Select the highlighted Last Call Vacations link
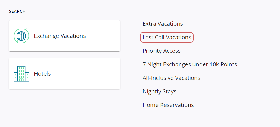This screenshot has height=127, width=280. tap(167, 37)
